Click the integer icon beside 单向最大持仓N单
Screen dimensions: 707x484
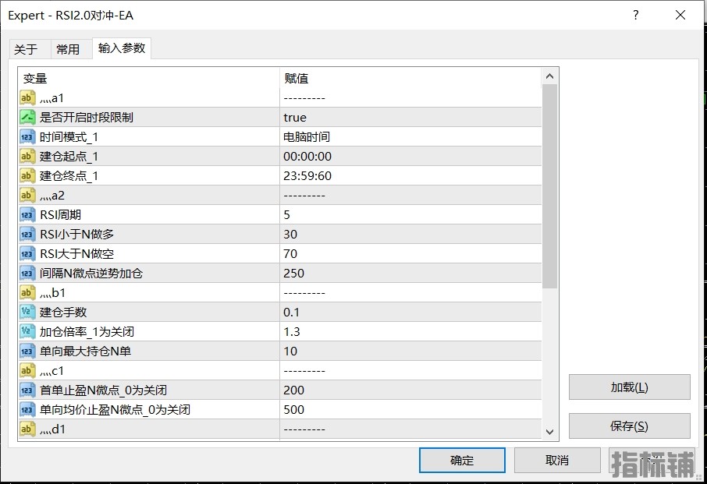tap(27, 352)
